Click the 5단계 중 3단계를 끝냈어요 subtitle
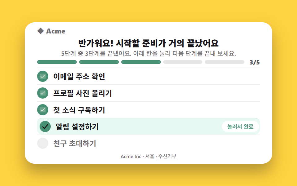This screenshot has width=297, height=186. [148, 54]
